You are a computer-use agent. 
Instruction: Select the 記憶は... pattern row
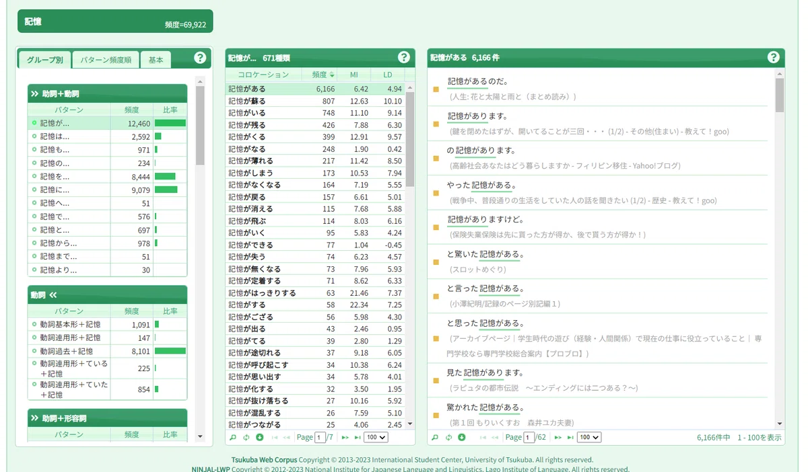[x=108, y=136]
